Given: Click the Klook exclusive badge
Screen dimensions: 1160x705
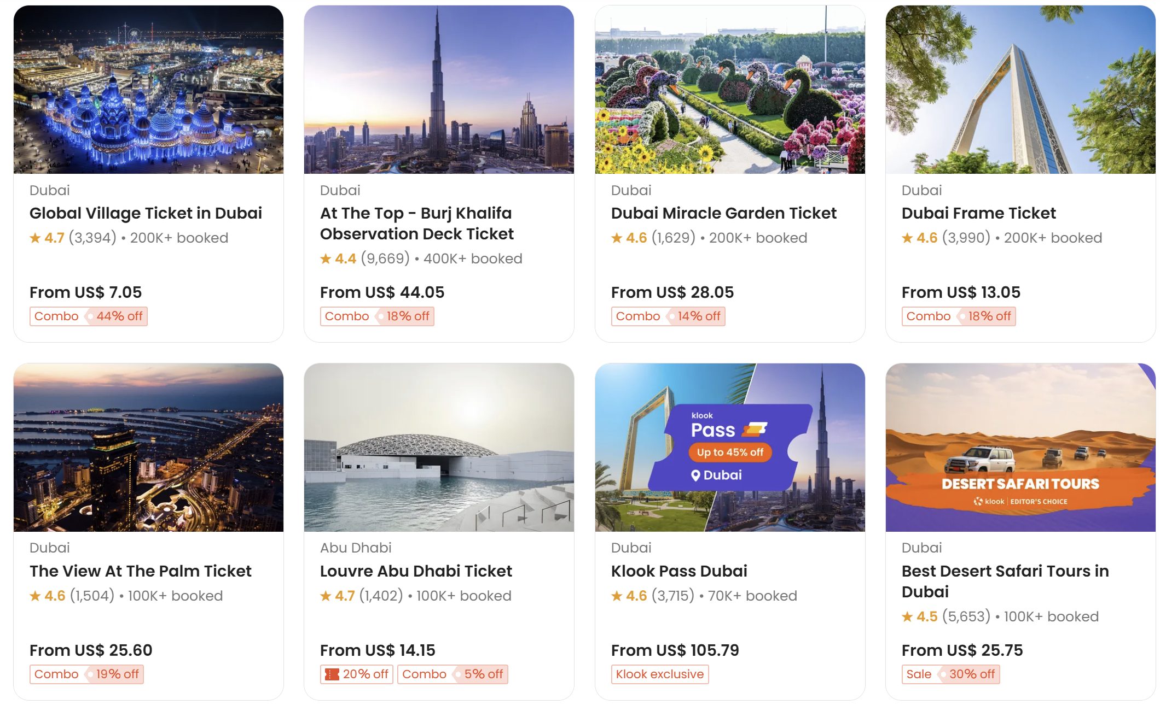Looking at the screenshot, I should (659, 674).
